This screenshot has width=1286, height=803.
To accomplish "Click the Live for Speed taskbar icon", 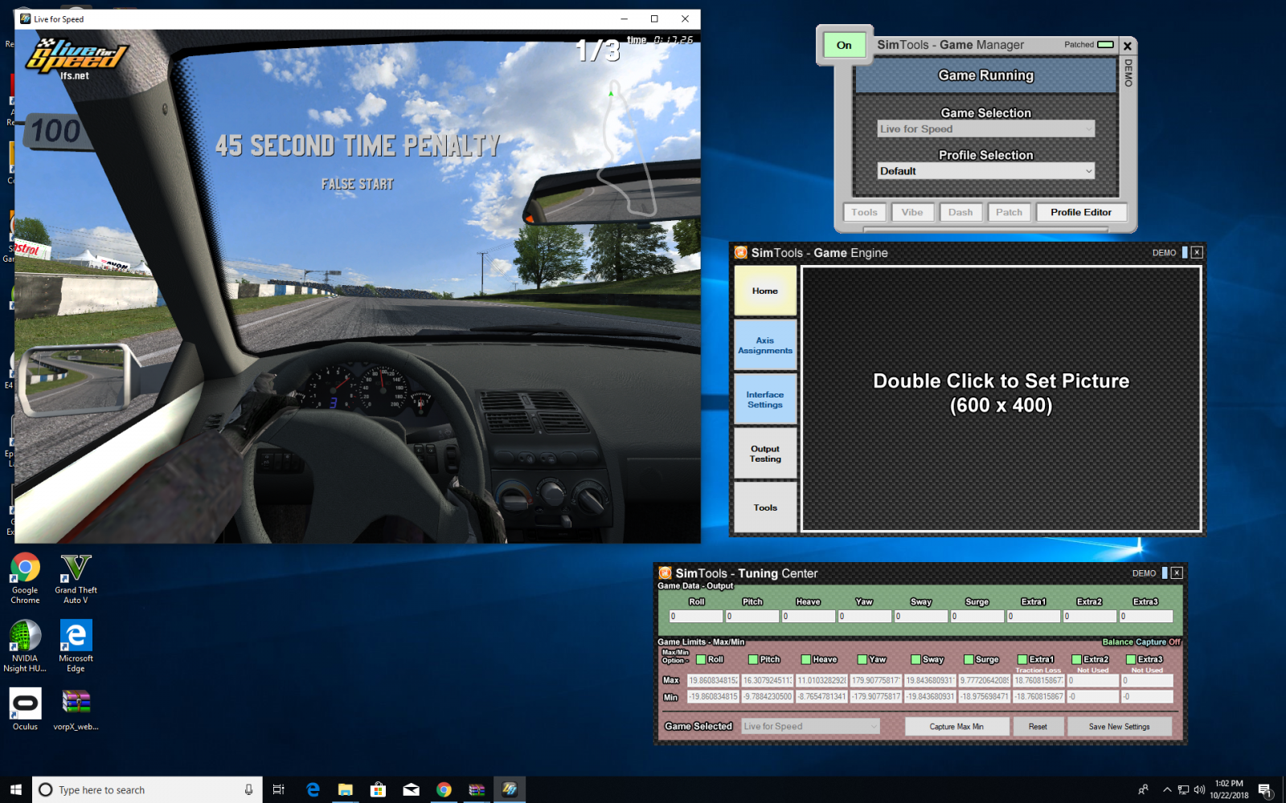I will point(510,789).
